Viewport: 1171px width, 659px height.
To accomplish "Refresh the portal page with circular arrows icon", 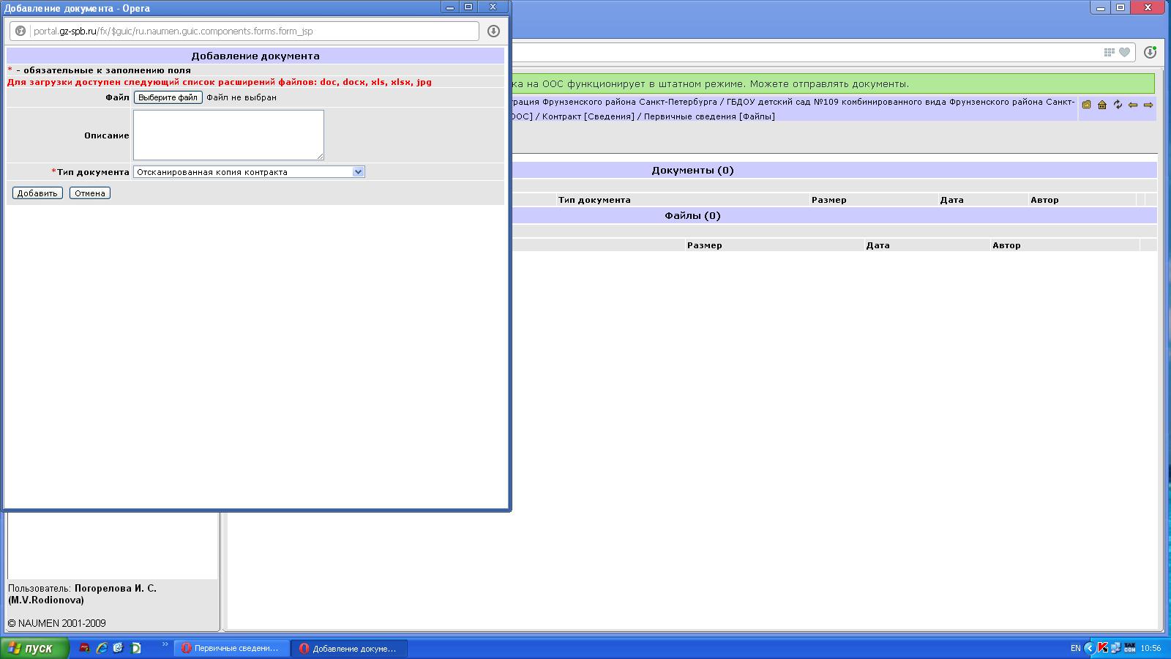I will pos(1118,105).
